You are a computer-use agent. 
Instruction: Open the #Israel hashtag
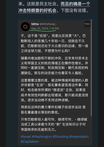pyautogui.click(x=26, y=137)
